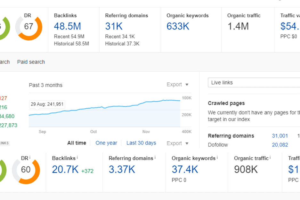Viewport: 300px width, 200px height.
Task: Click info icon beside bottom Organic traffic label
Action: (x=270, y=157)
